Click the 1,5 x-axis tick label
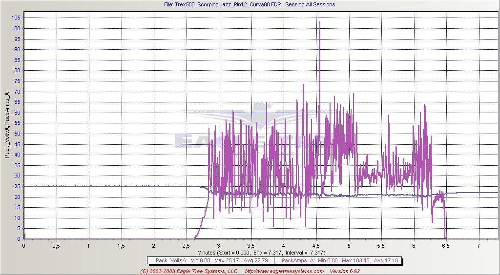The image size is (500, 275). [121, 246]
